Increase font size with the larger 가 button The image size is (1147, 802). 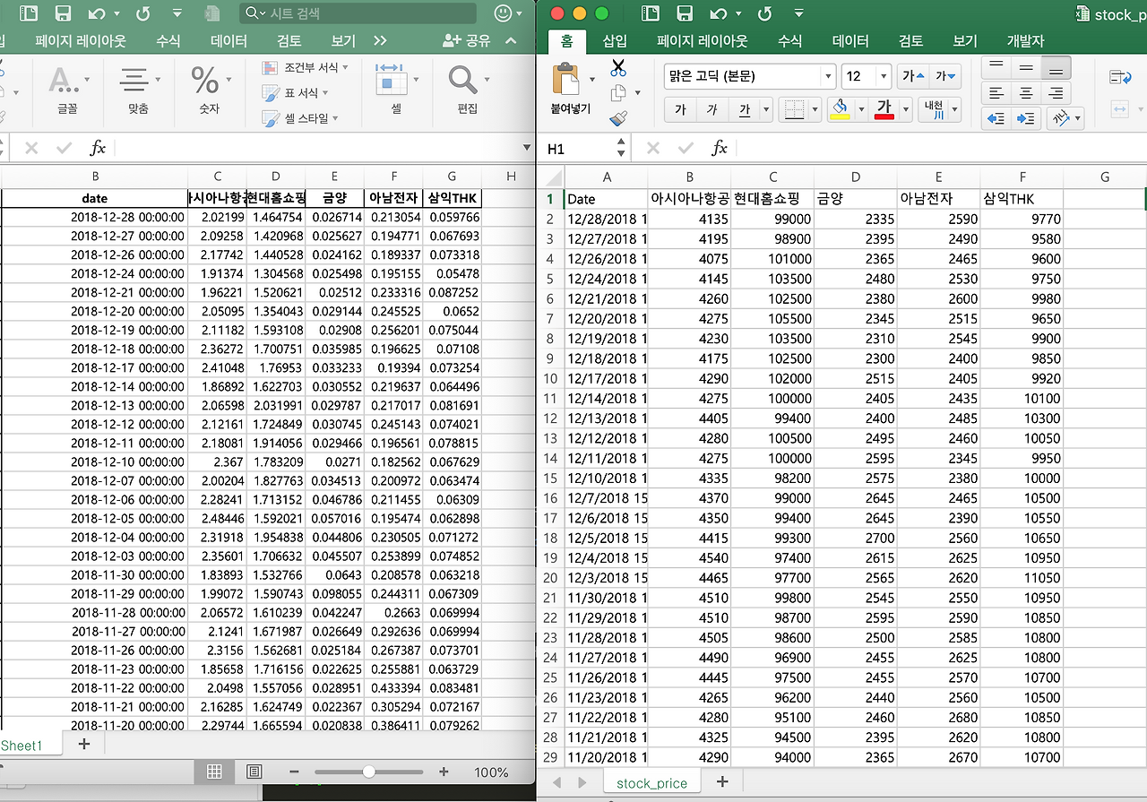tap(915, 76)
